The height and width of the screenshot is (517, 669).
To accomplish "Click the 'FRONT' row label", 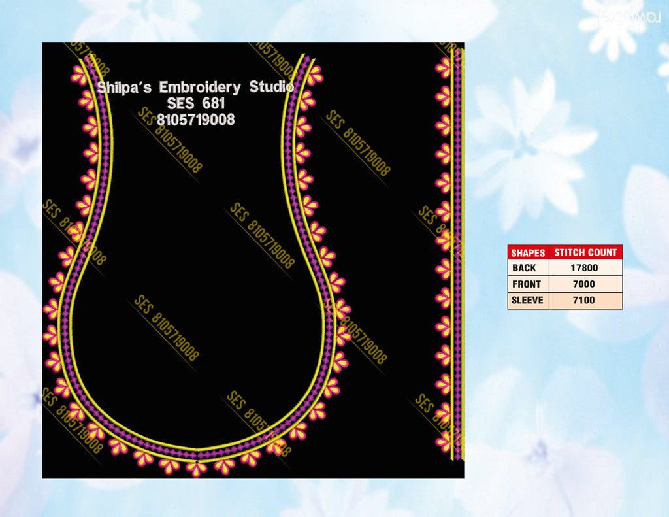I will (x=528, y=284).
